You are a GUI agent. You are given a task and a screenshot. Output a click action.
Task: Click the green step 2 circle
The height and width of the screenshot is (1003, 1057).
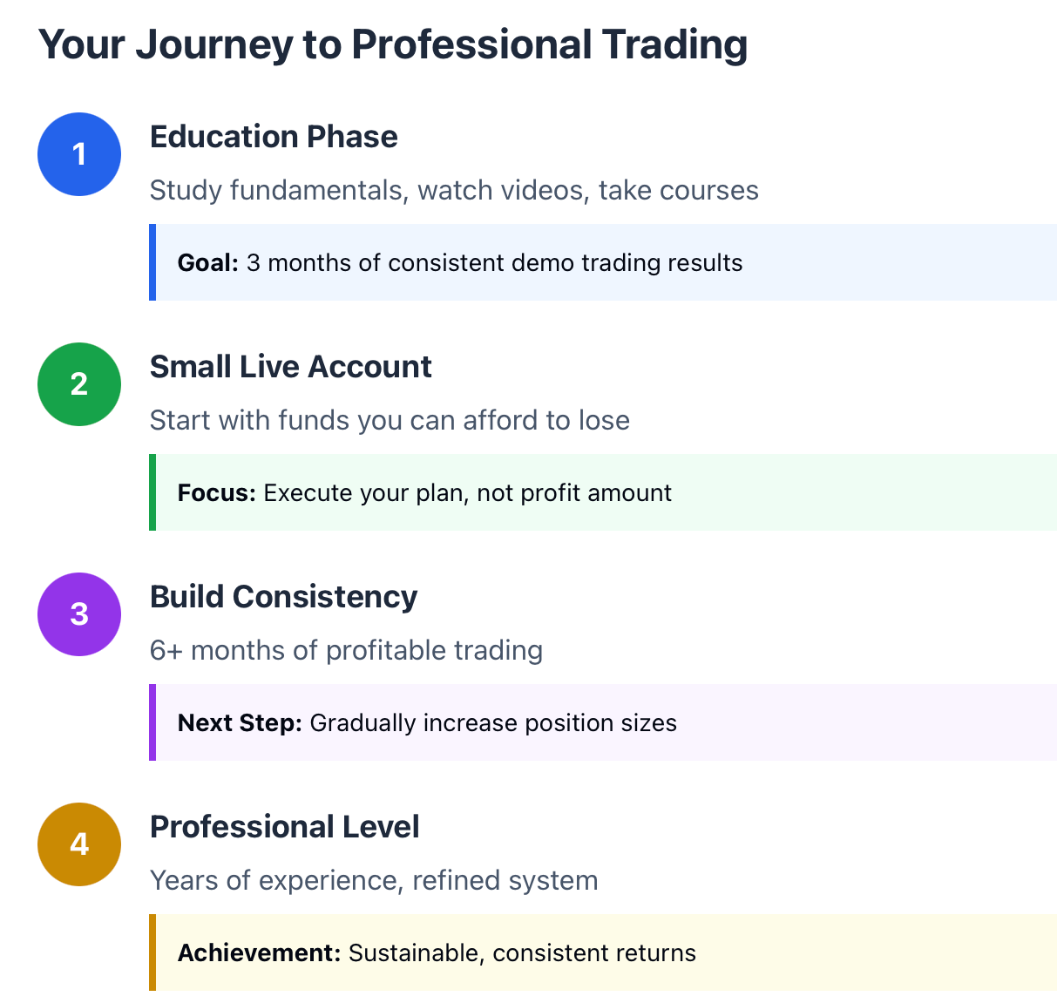pyautogui.click(x=79, y=384)
